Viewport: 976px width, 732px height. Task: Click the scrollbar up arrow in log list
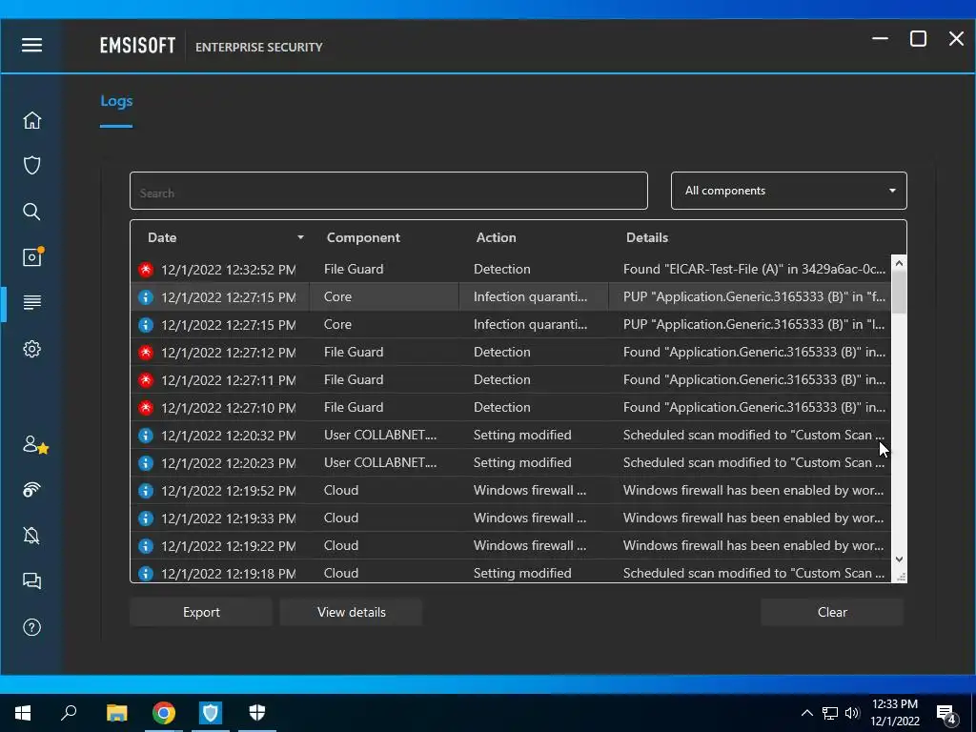click(x=899, y=263)
